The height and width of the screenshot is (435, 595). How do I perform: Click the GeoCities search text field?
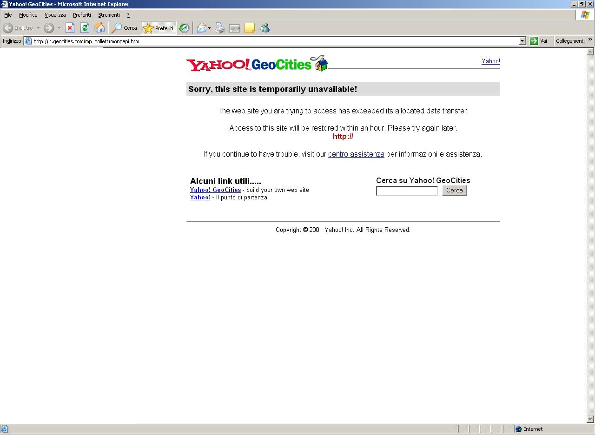click(x=407, y=191)
